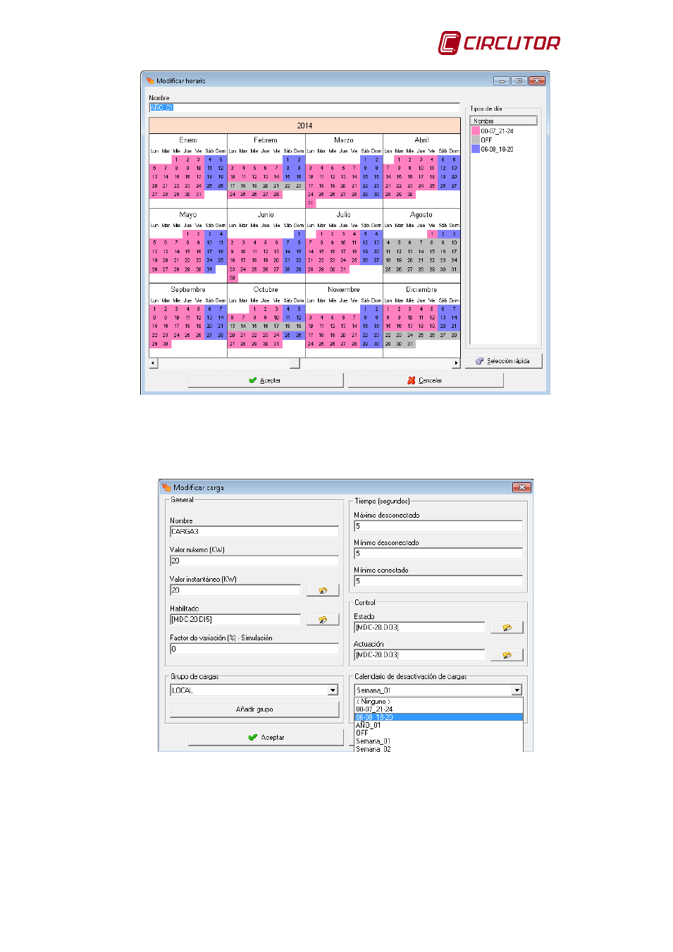The height and width of the screenshot is (952, 673).
Task: Choose Semana_02 in the calendar dropdown list
Action: click(438, 749)
